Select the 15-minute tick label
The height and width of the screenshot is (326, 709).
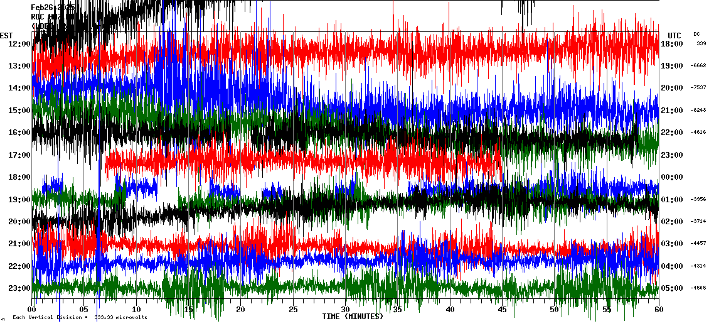(x=188, y=309)
